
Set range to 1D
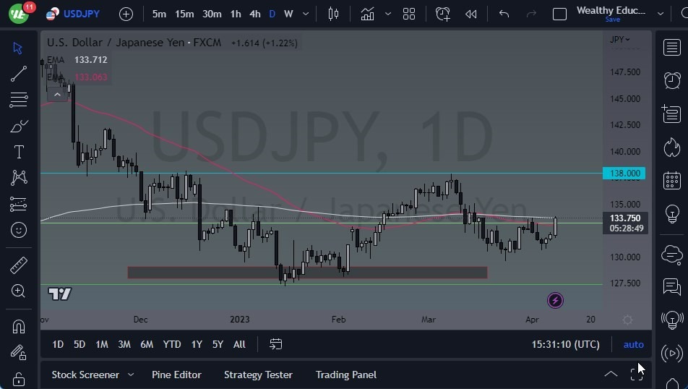pyautogui.click(x=58, y=344)
